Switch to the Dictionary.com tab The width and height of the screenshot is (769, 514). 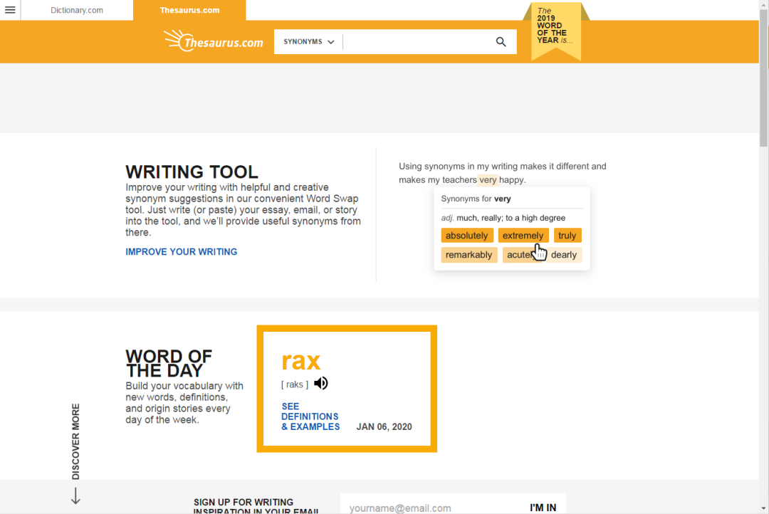coord(77,10)
